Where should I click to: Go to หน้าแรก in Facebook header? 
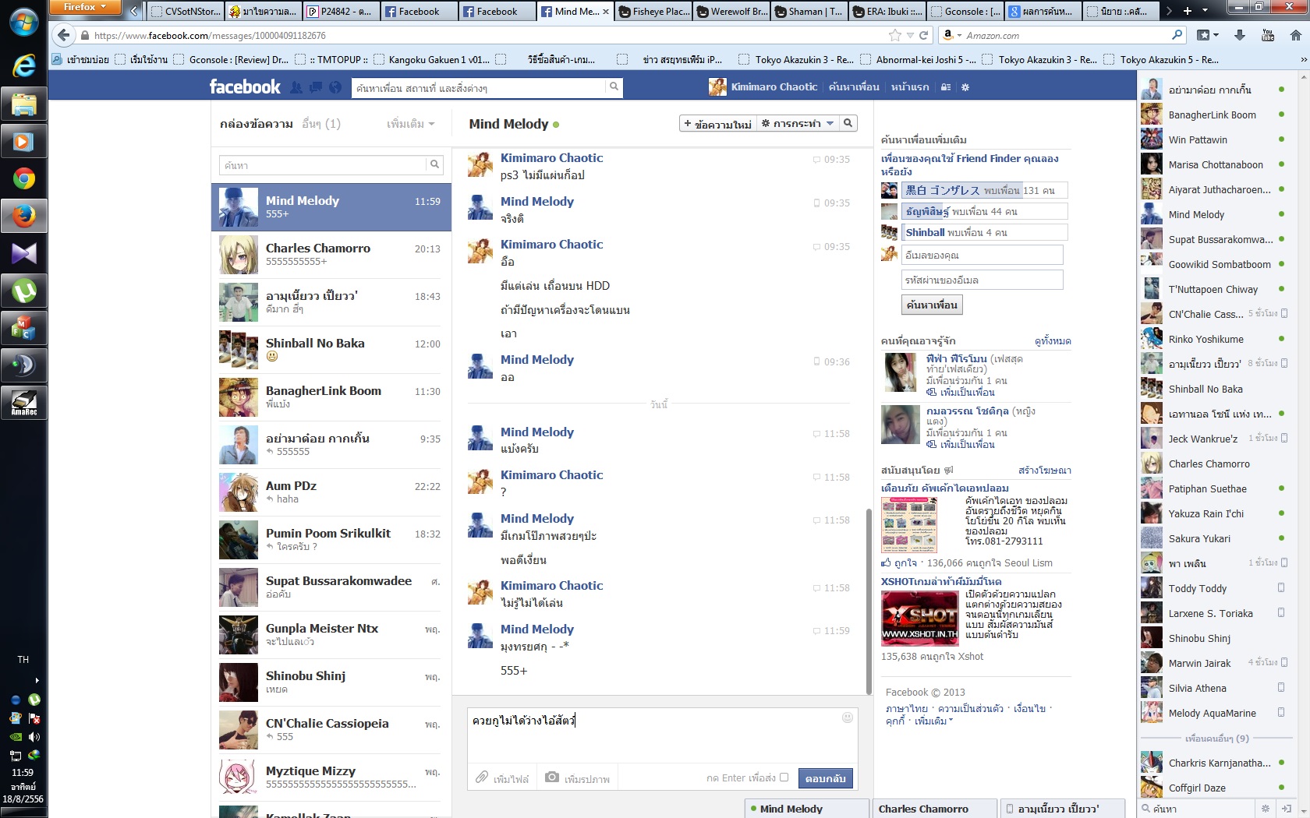tap(910, 87)
